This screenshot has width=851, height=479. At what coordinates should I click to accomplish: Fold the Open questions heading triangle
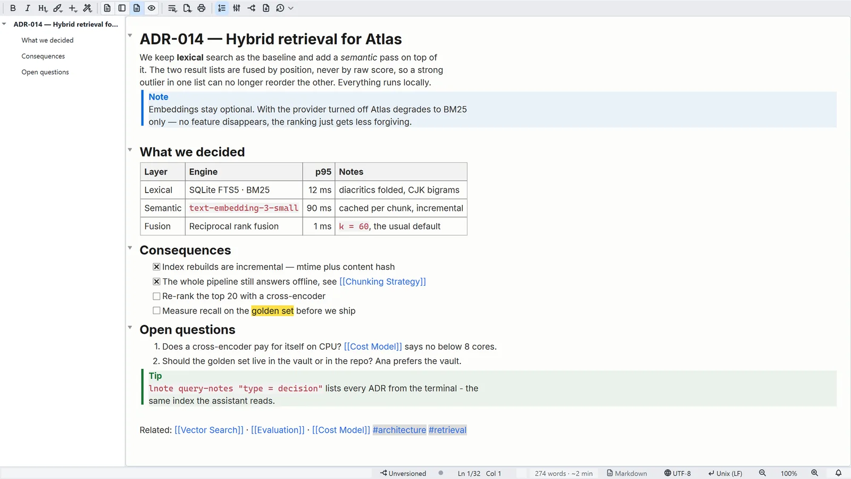point(130,327)
